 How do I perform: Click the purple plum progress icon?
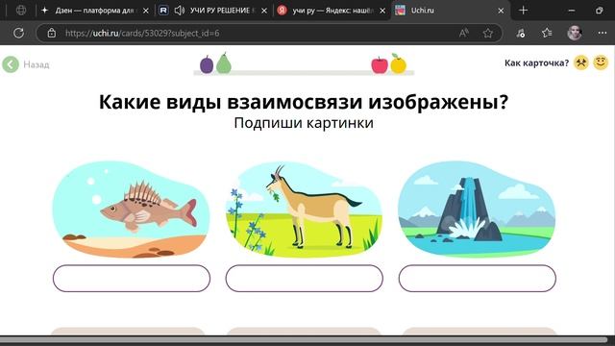pos(207,64)
